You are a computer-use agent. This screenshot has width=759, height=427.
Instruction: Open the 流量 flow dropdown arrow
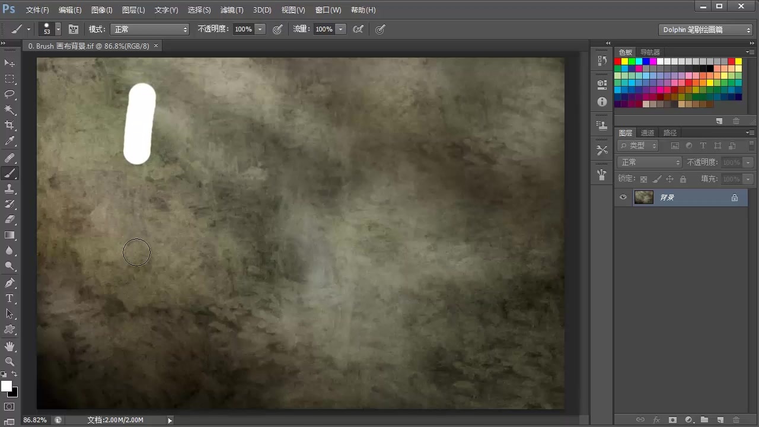click(x=340, y=29)
